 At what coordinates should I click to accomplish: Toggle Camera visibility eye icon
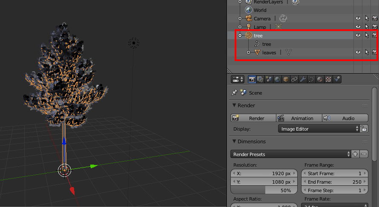coord(358,18)
